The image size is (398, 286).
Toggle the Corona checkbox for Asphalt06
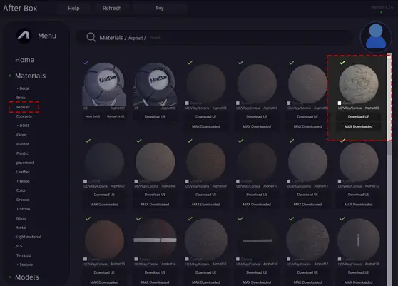(340, 103)
